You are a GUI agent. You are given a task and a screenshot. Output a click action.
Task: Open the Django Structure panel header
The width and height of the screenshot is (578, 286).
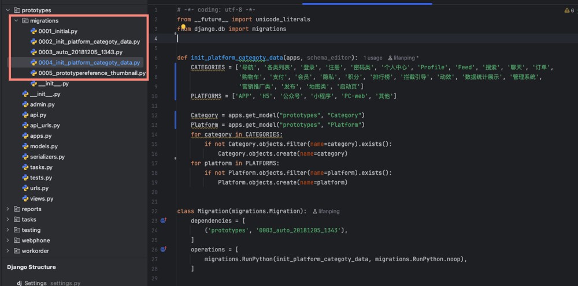(x=31, y=267)
